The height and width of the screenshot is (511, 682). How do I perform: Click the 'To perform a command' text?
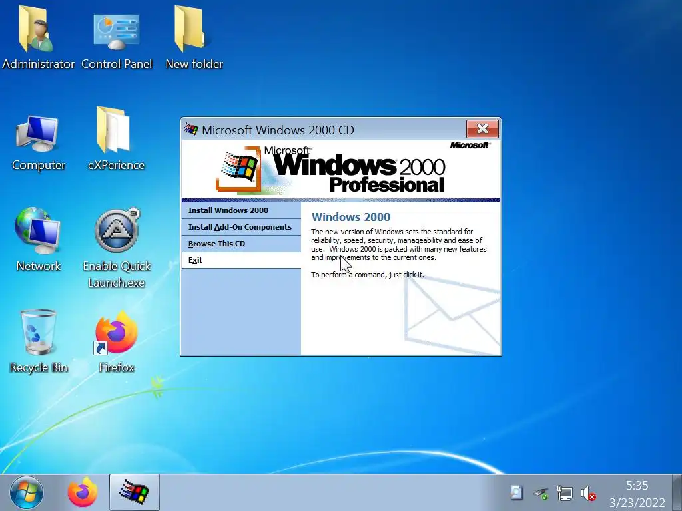[x=368, y=275]
